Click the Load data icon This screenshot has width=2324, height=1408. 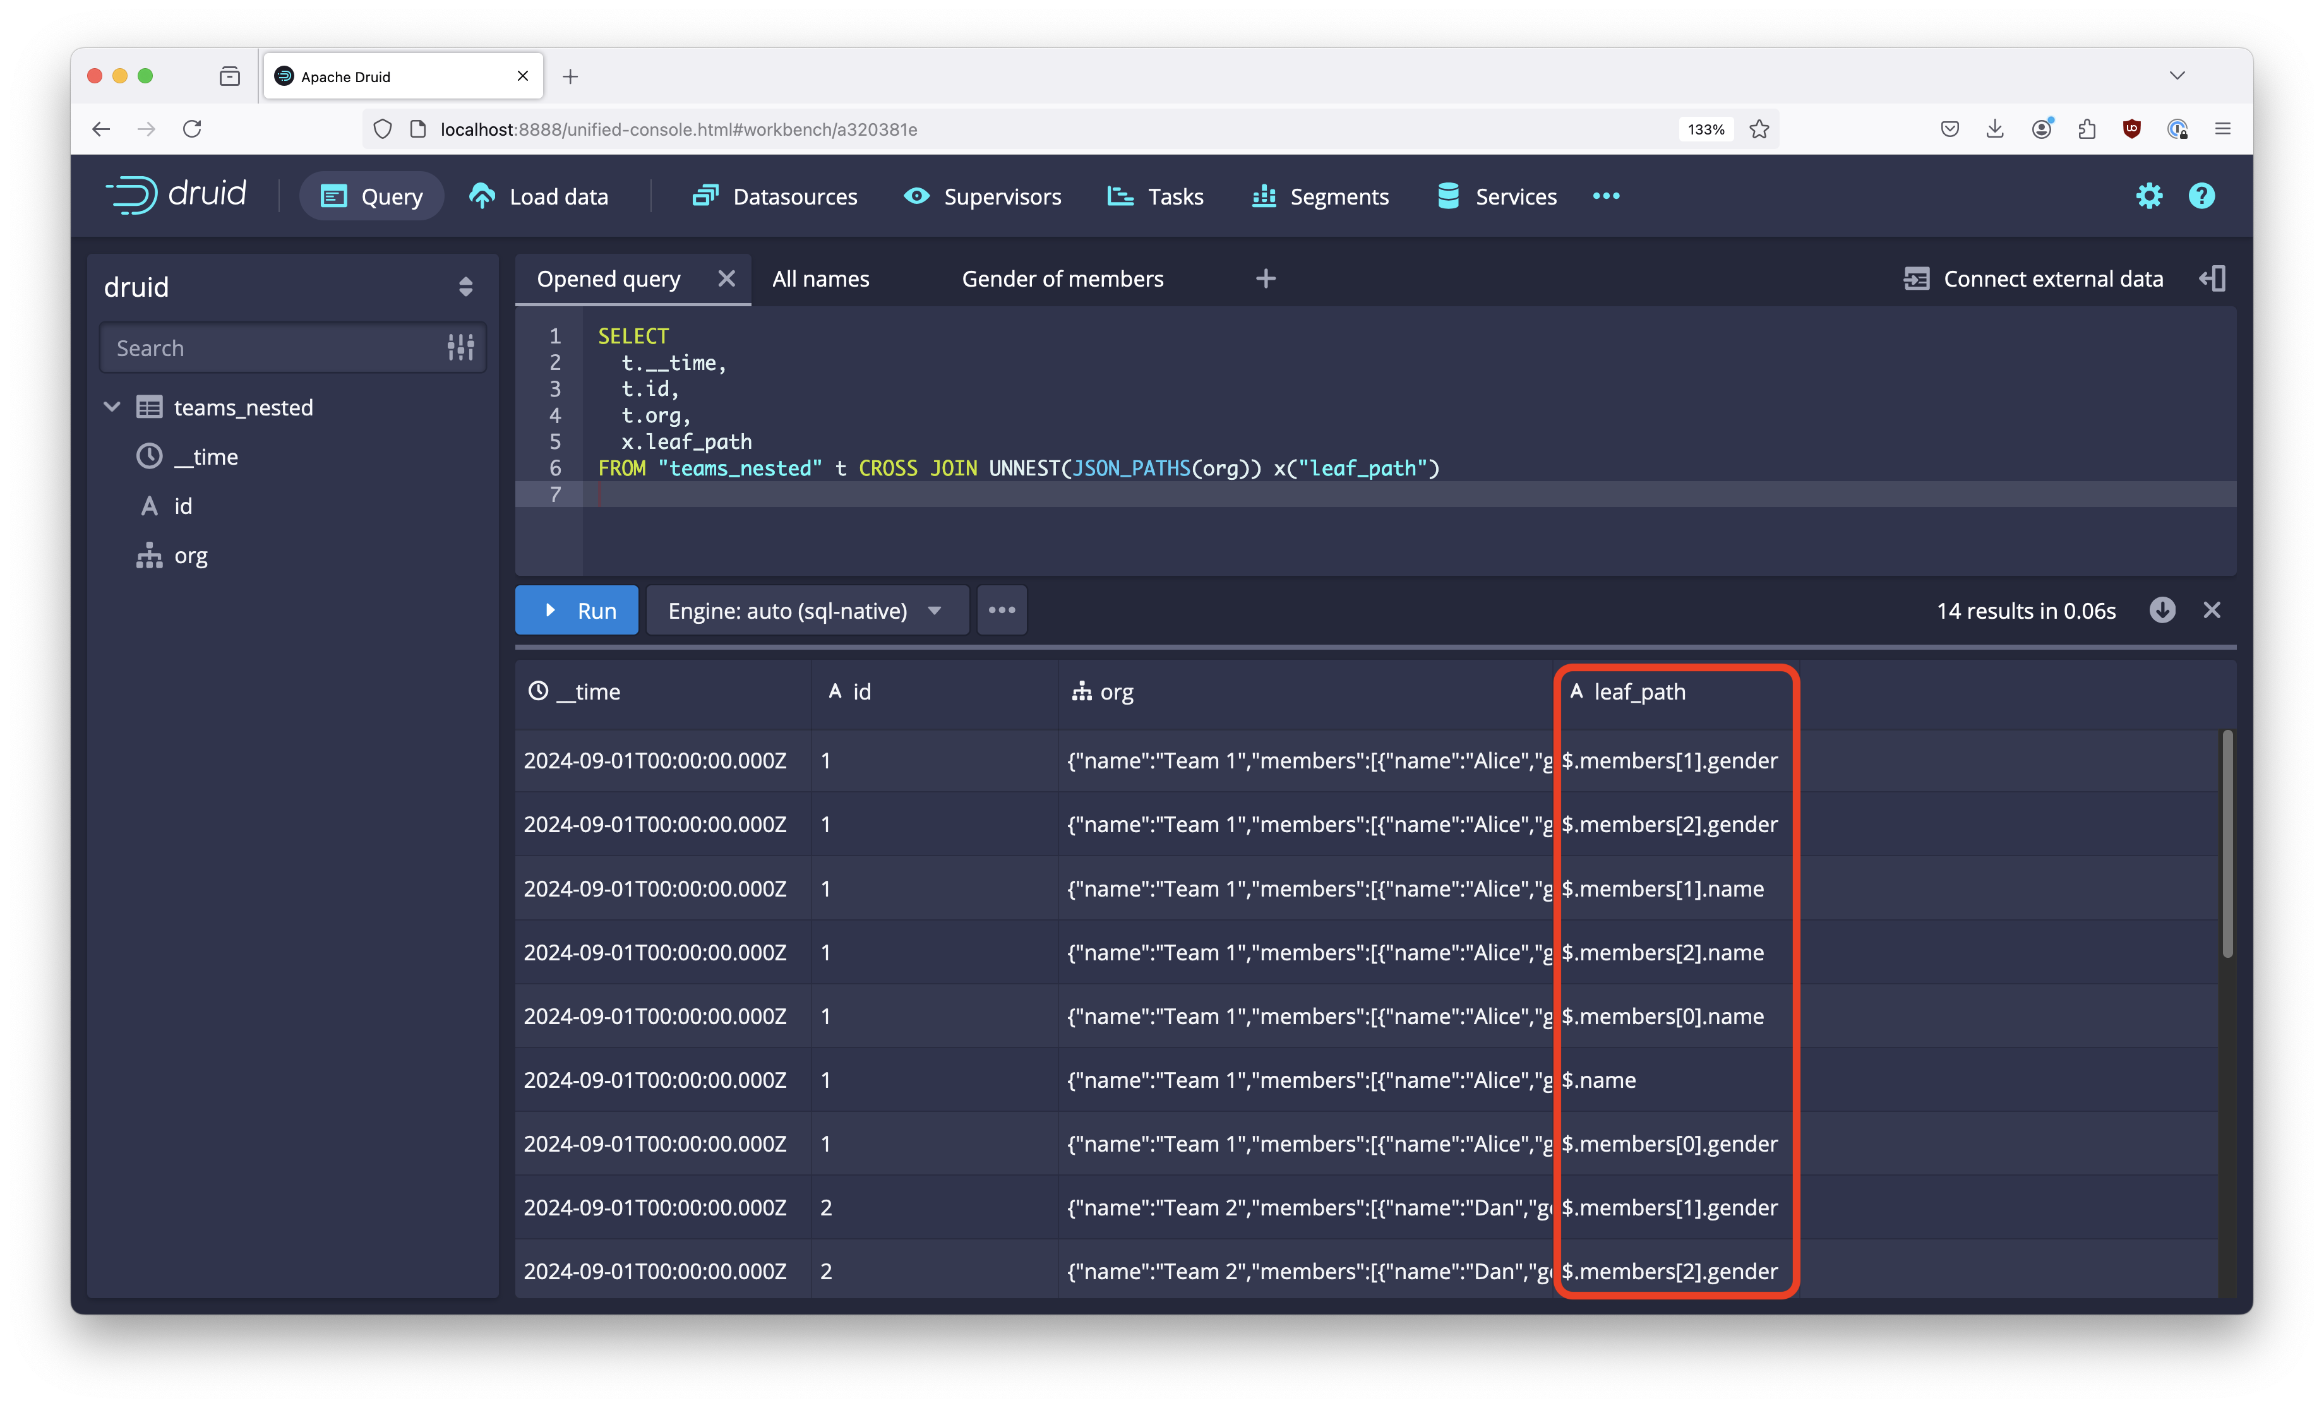click(x=483, y=196)
